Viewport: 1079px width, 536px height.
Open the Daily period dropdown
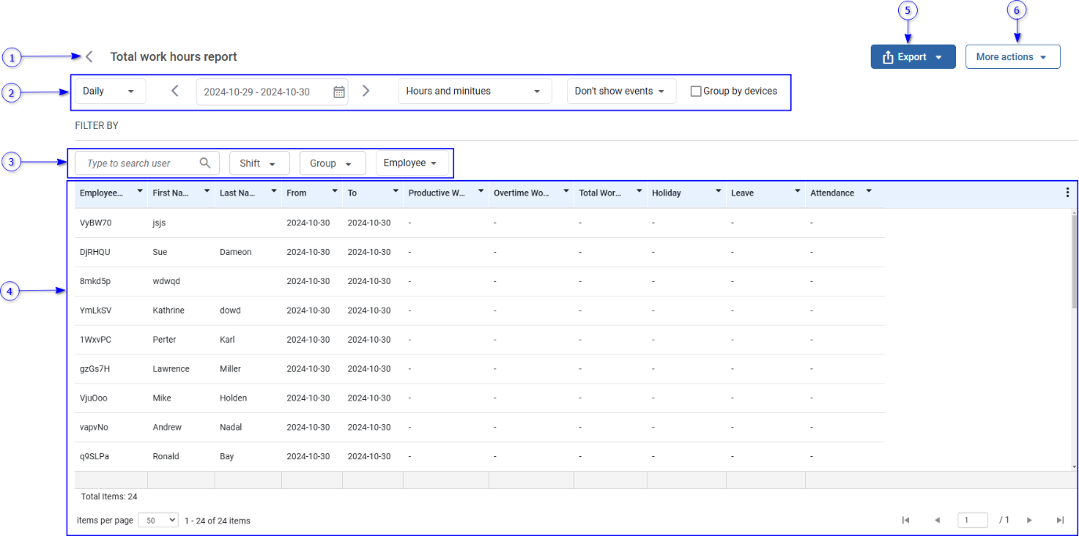[109, 91]
